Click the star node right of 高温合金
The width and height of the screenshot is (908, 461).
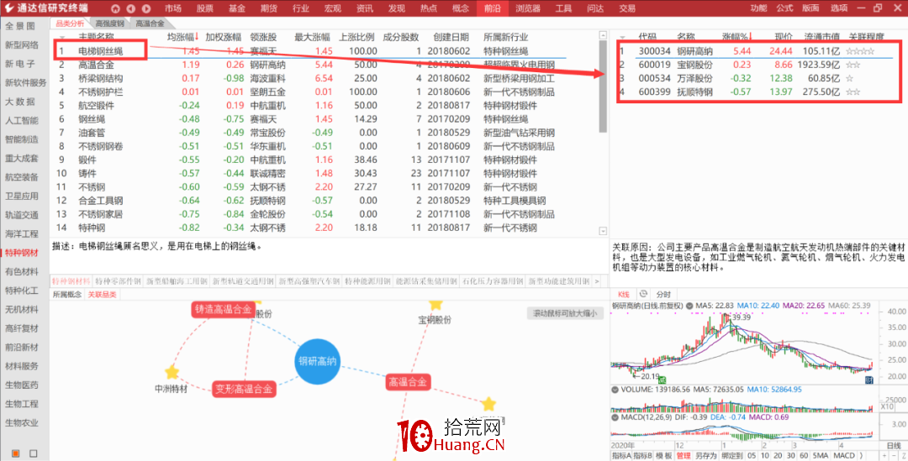pyautogui.click(x=488, y=404)
